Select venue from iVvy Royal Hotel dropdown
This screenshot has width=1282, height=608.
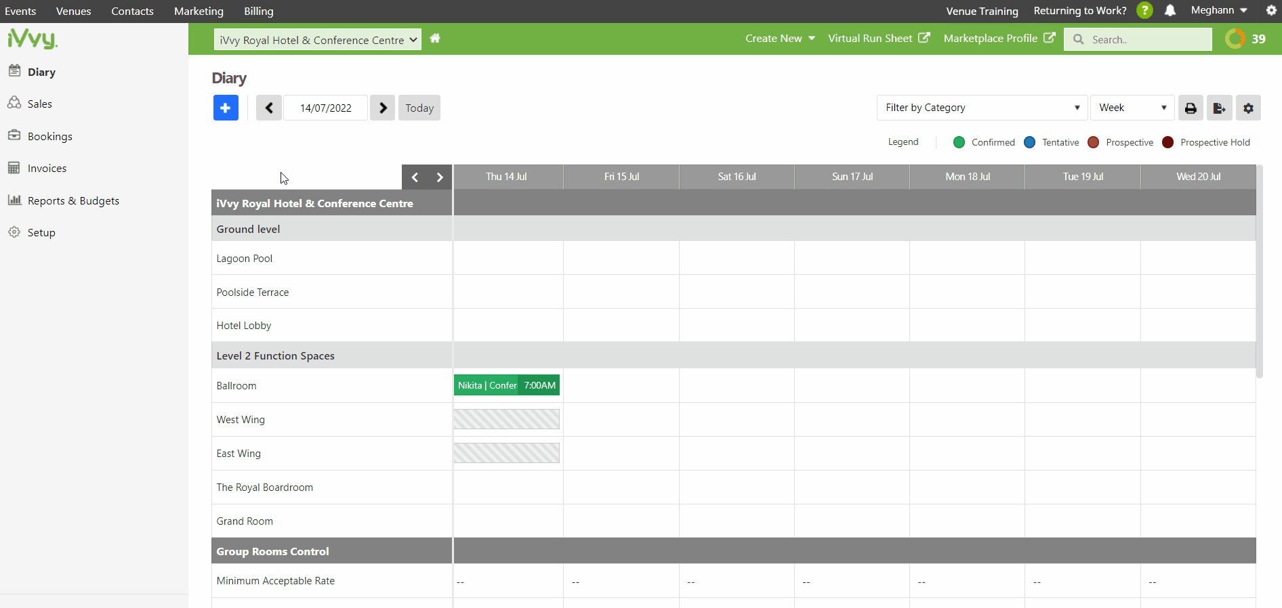(318, 39)
